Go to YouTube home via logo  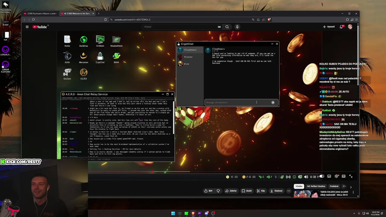pos(40,27)
